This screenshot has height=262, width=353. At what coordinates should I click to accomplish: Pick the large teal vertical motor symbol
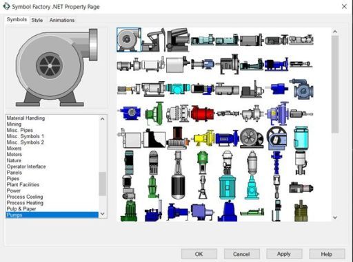[x=227, y=187]
